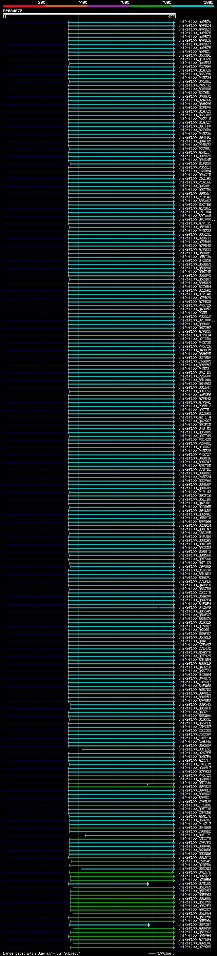
Task: Select the UniRef100_Q01861 label
Action: point(195,81)
